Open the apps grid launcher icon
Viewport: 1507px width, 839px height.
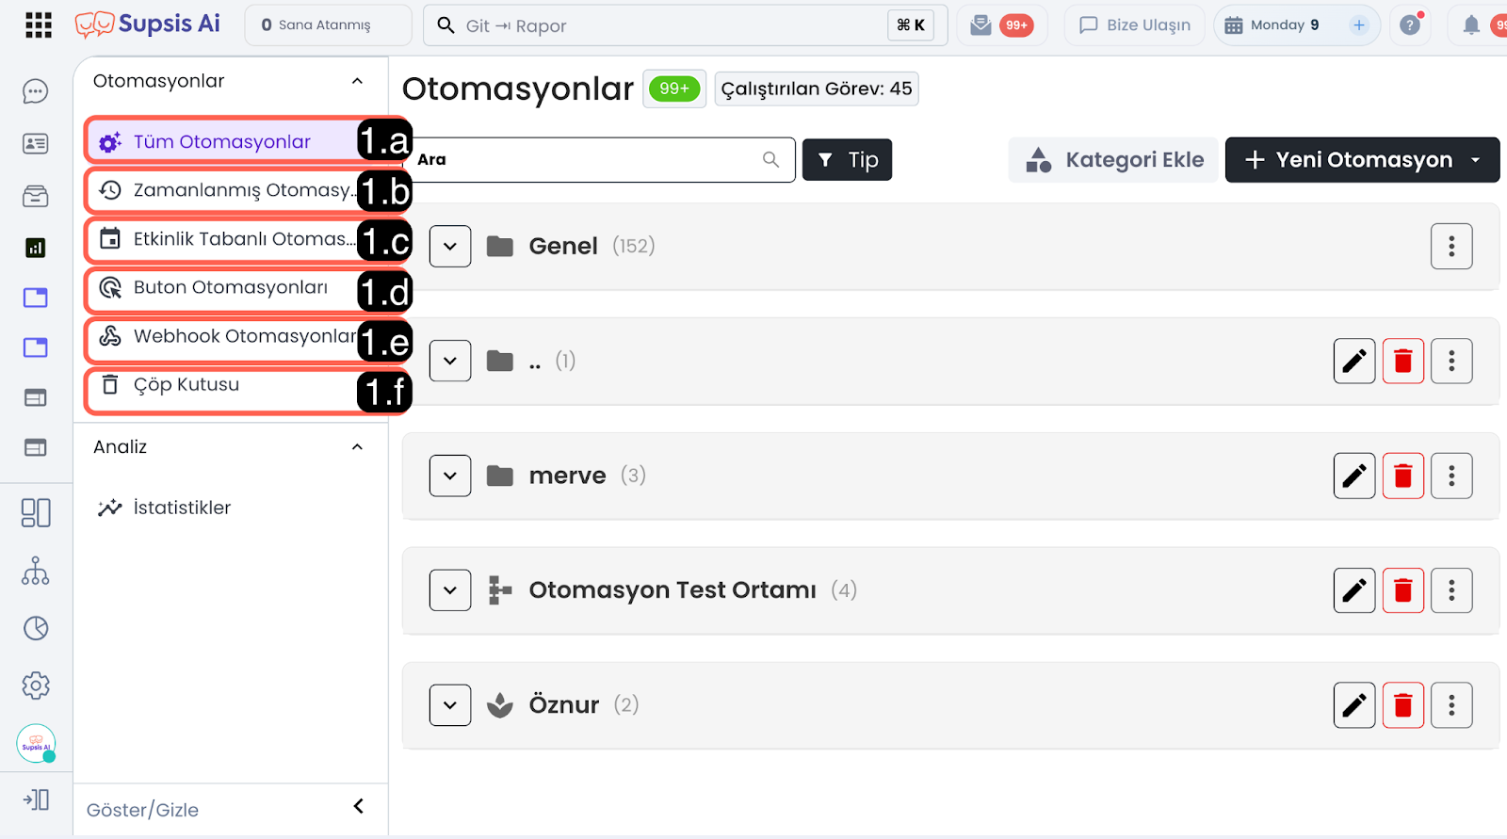click(39, 25)
